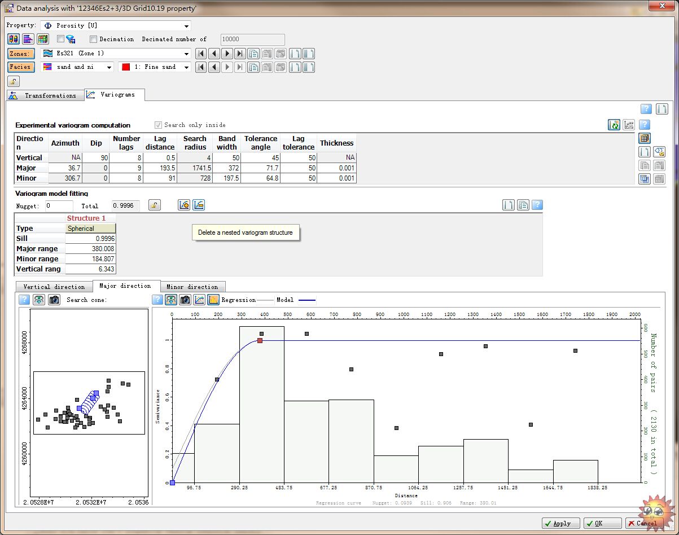Toggle the Zones button

pos(21,54)
